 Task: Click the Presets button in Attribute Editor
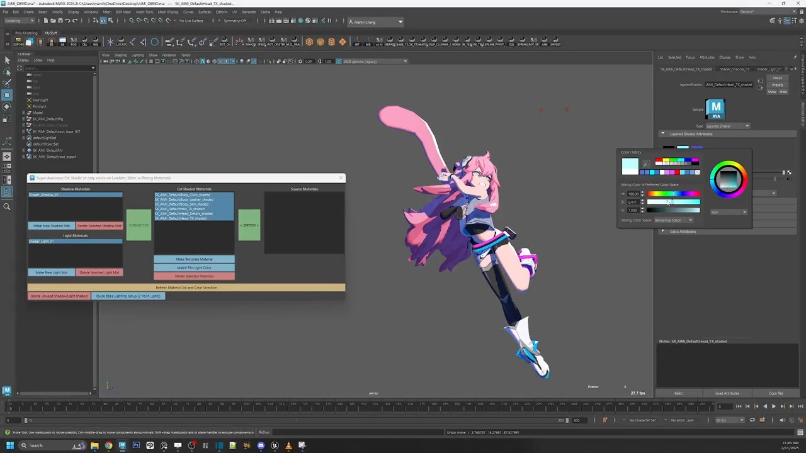(778, 85)
